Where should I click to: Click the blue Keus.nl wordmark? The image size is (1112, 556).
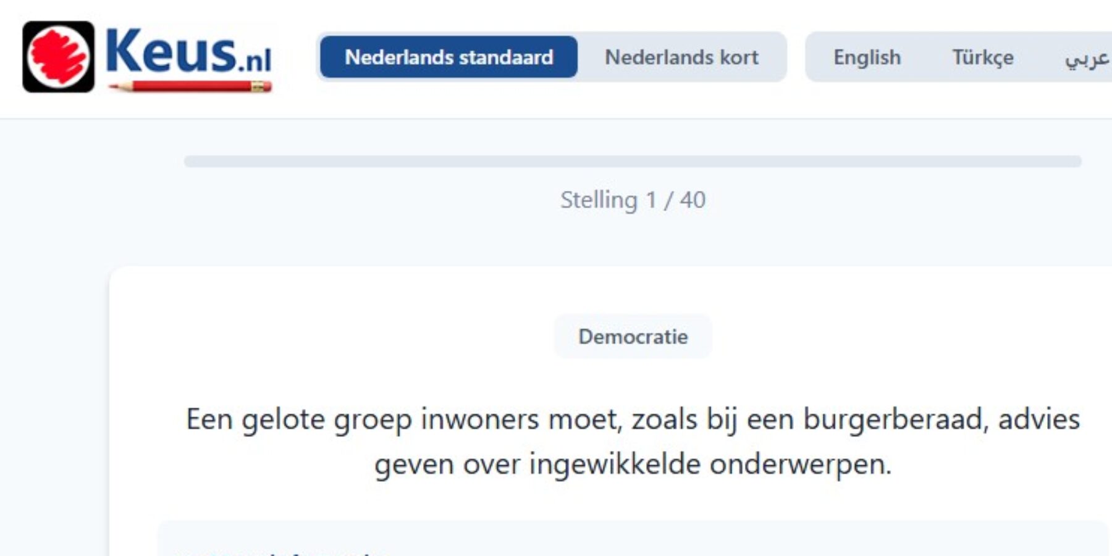(188, 52)
